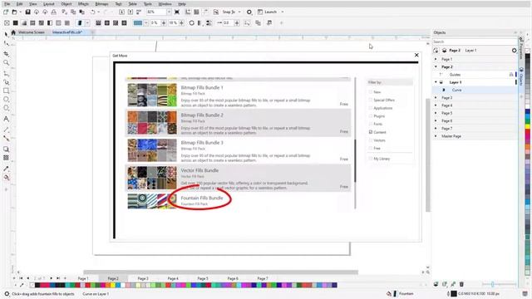This screenshot has width=532, height=299.
Task: Open the Window menu
Action: pyautogui.click(x=165, y=4)
